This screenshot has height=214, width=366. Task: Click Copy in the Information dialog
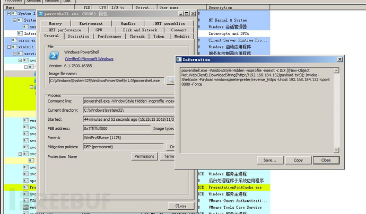pyautogui.click(x=298, y=160)
